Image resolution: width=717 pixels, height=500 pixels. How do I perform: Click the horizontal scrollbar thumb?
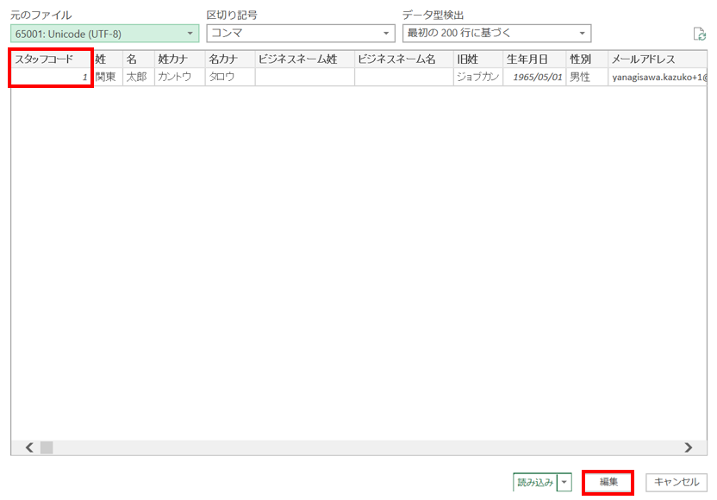pyautogui.click(x=47, y=447)
